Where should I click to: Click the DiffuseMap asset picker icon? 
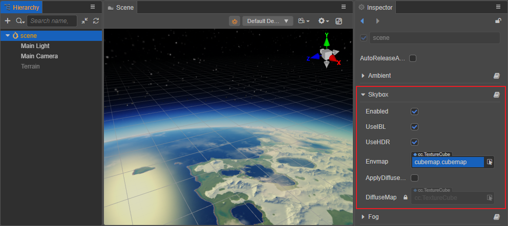click(490, 197)
